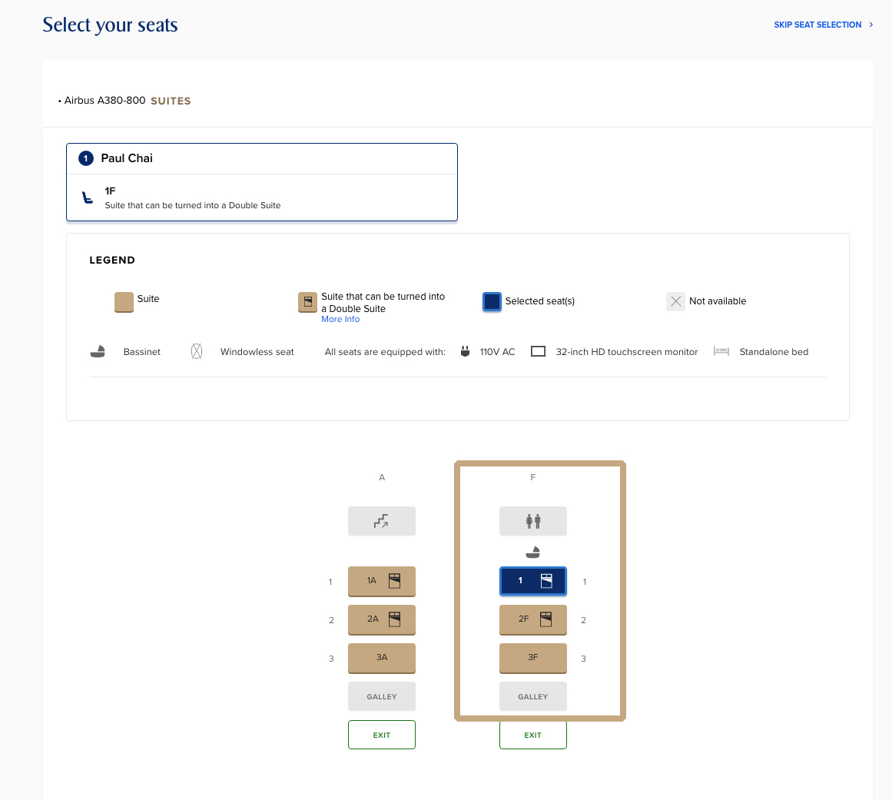Viewport: 892px width, 800px height.
Task: Click the Windowless seat legend icon
Action: tap(197, 352)
